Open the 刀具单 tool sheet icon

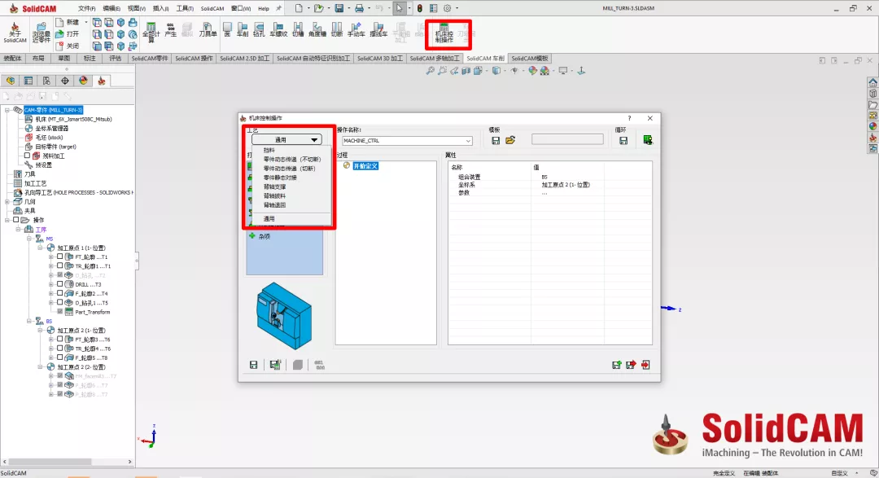tap(208, 30)
